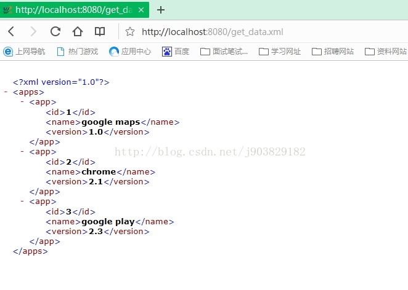Select the localhost:8080/get_da tab
Viewport: 408px width, 290px height.
(x=75, y=10)
